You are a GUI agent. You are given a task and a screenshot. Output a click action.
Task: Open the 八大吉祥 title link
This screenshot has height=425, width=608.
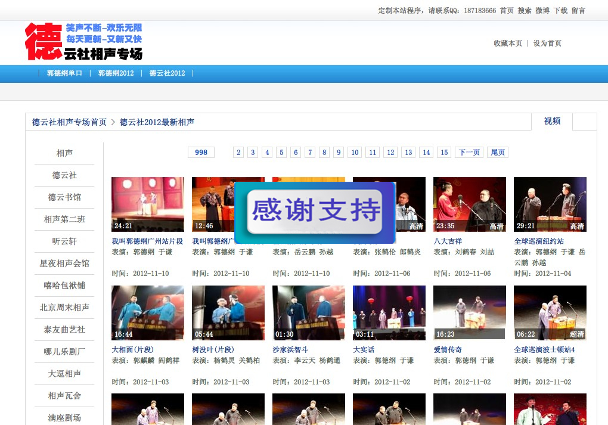pos(448,241)
